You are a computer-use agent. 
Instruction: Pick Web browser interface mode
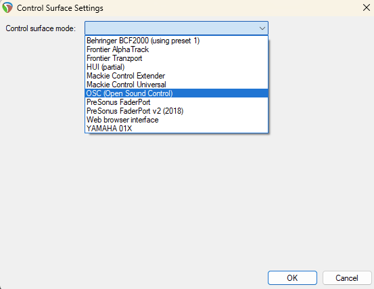tap(177, 120)
